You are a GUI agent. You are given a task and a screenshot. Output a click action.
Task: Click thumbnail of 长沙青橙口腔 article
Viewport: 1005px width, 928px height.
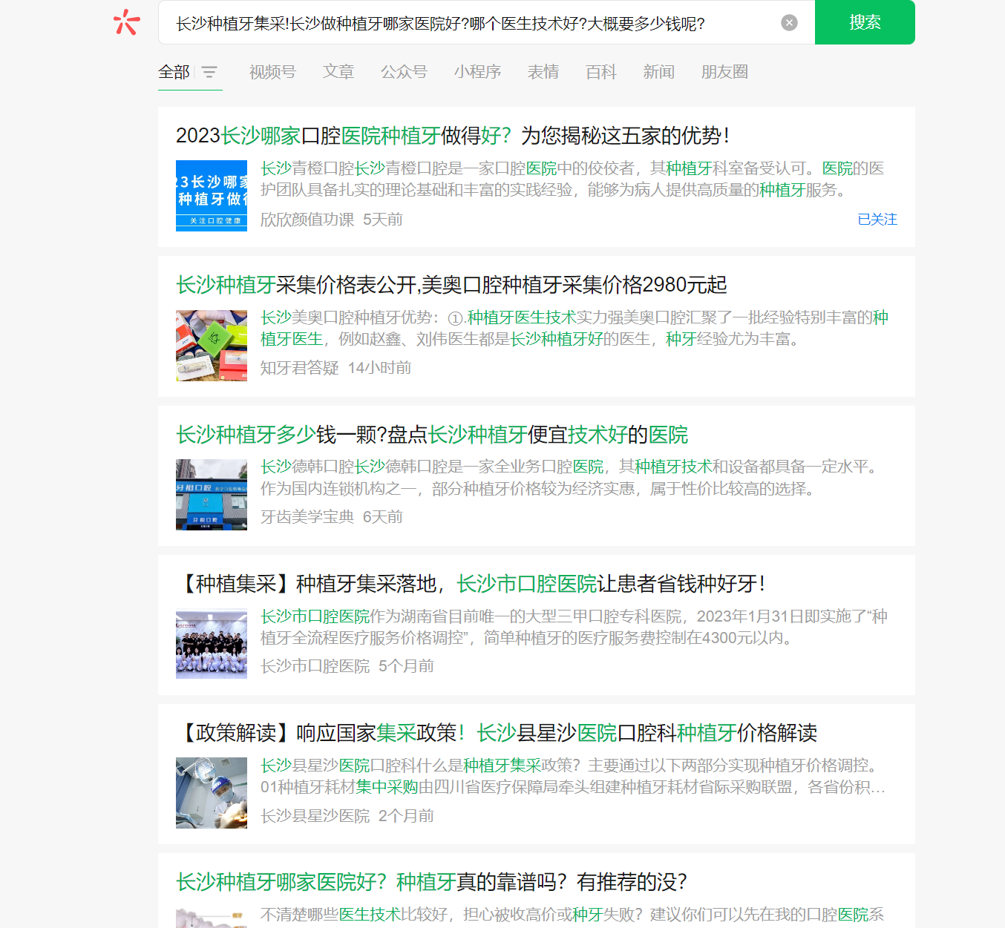coord(212,196)
